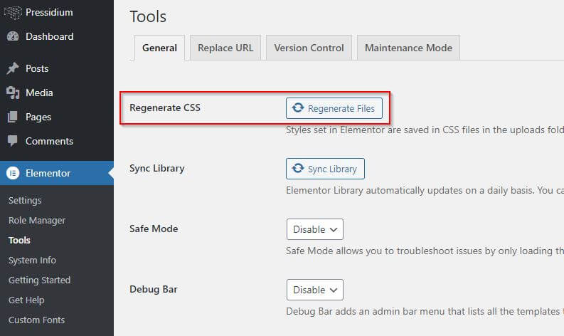
Task: Click the Posts pushpin icon
Action: coord(13,68)
